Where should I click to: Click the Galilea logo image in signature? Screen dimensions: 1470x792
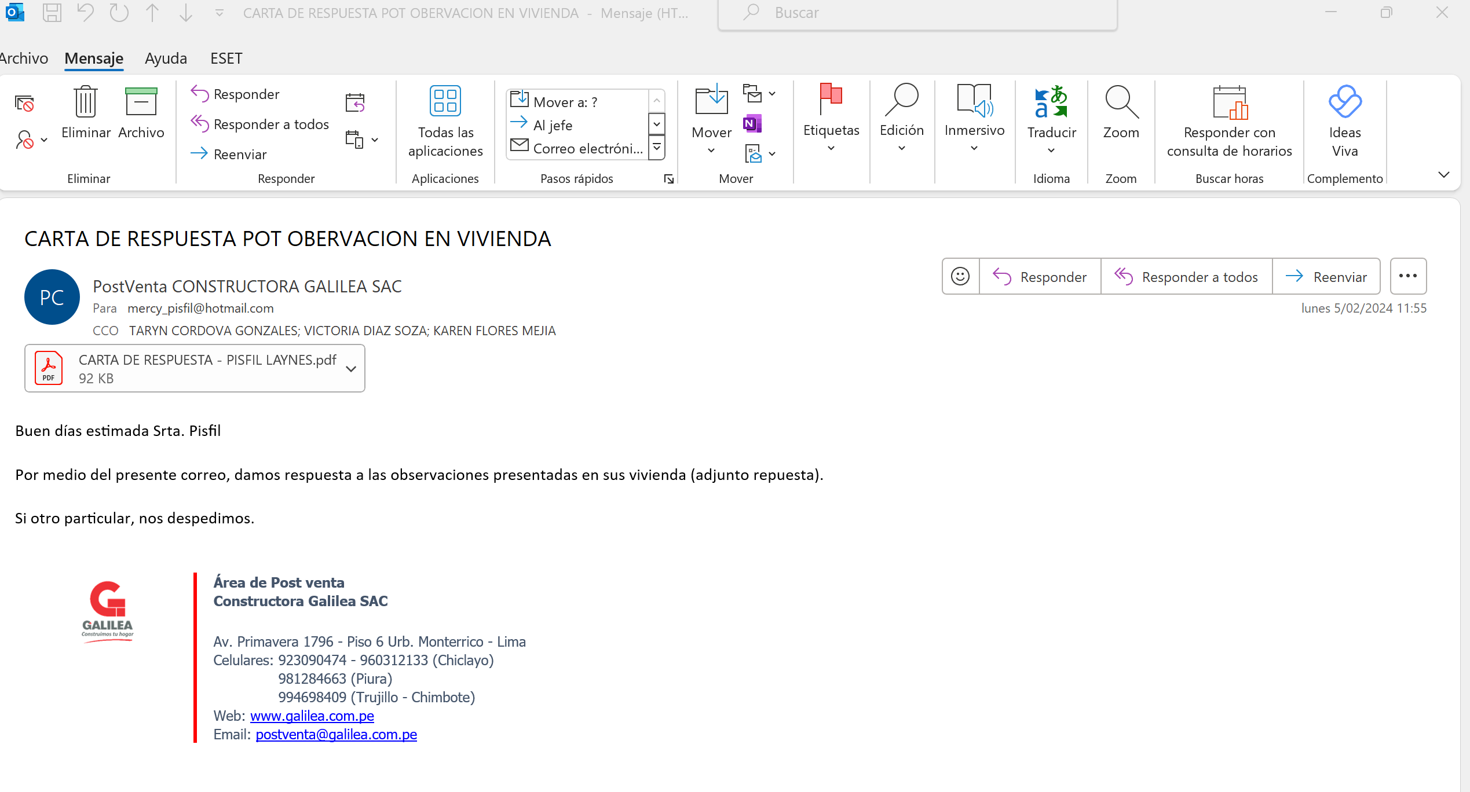coord(108,612)
